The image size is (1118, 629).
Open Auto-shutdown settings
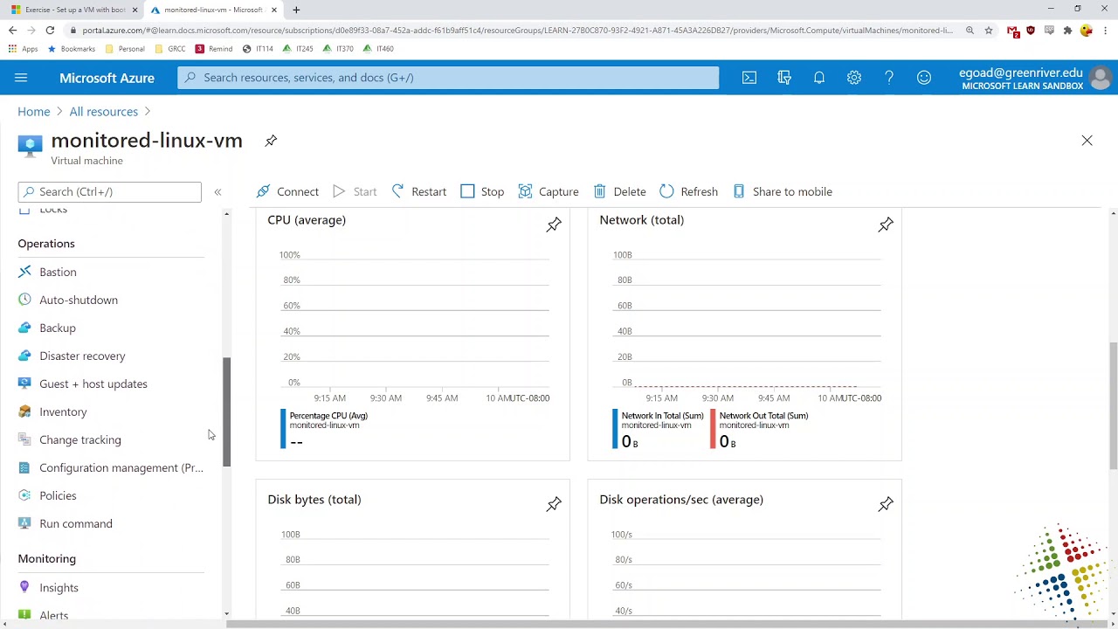click(x=79, y=300)
